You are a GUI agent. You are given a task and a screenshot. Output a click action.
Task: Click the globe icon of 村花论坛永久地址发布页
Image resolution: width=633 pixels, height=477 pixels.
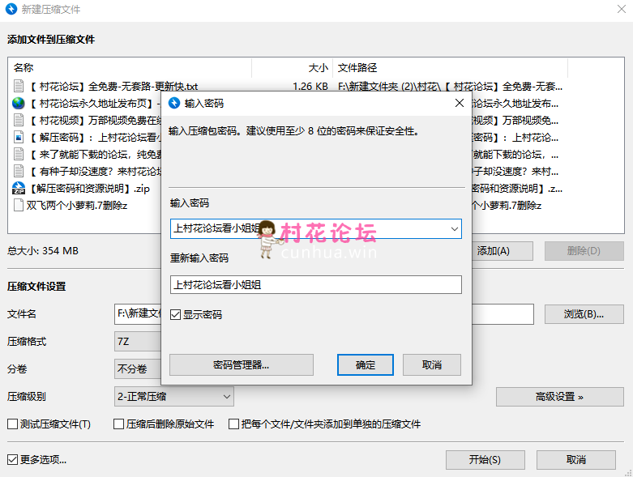tap(19, 103)
